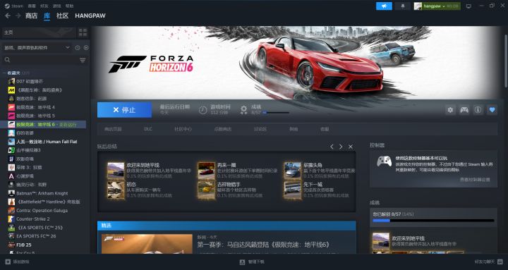
Task: Click the Human Fall Flat game icon
Action: (11, 142)
